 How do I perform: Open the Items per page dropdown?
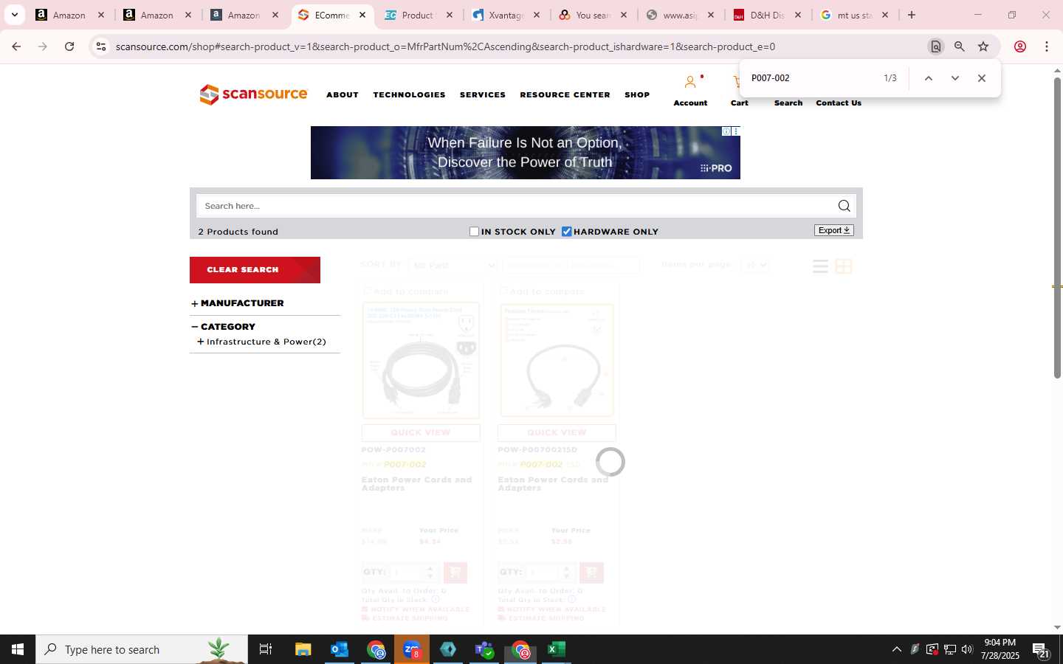click(755, 265)
